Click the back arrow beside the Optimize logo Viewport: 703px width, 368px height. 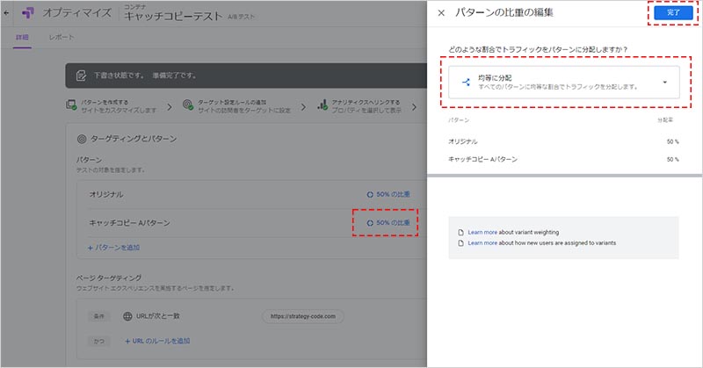[x=7, y=14]
